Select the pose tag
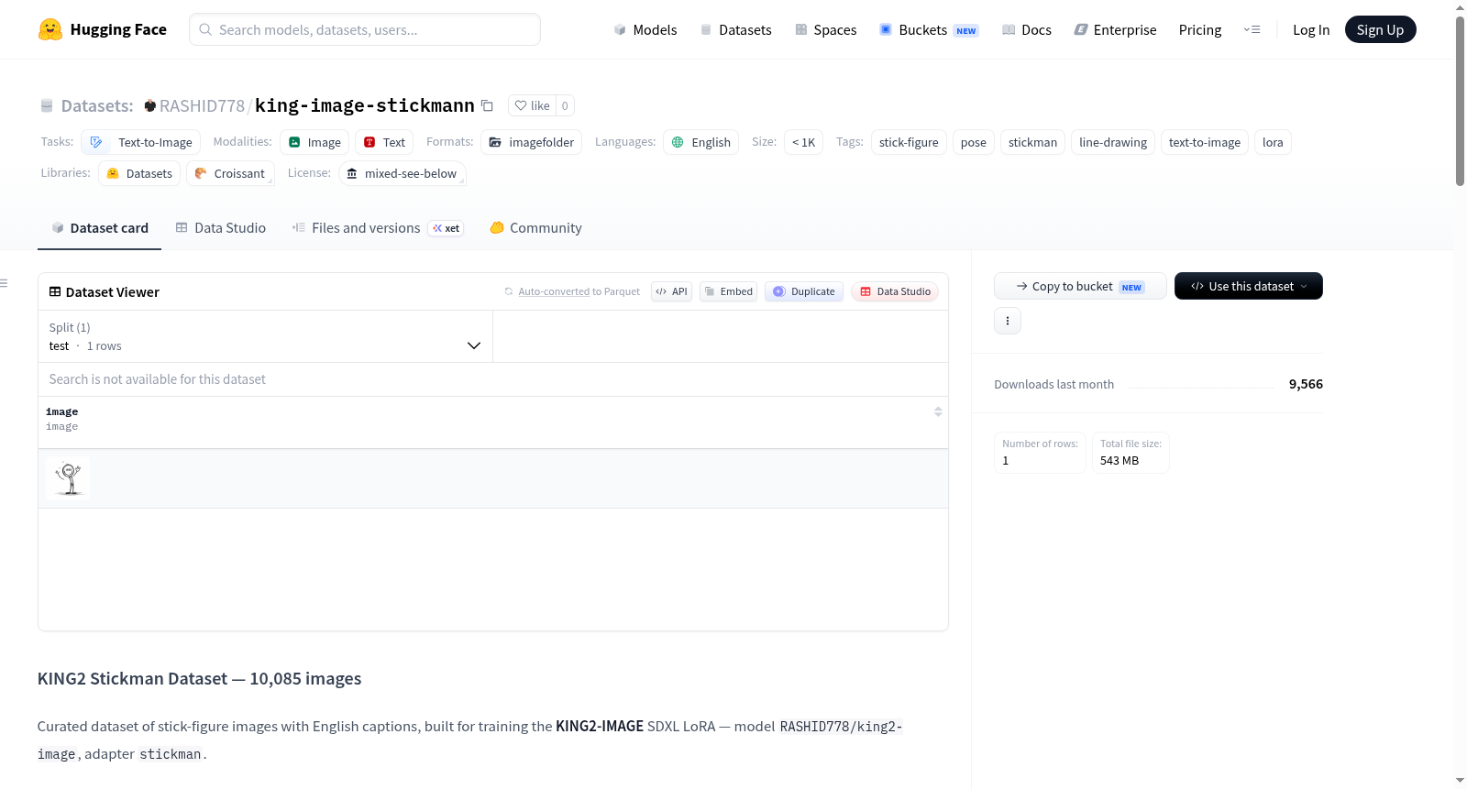The height and width of the screenshot is (789, 1467). click(974, 142)
